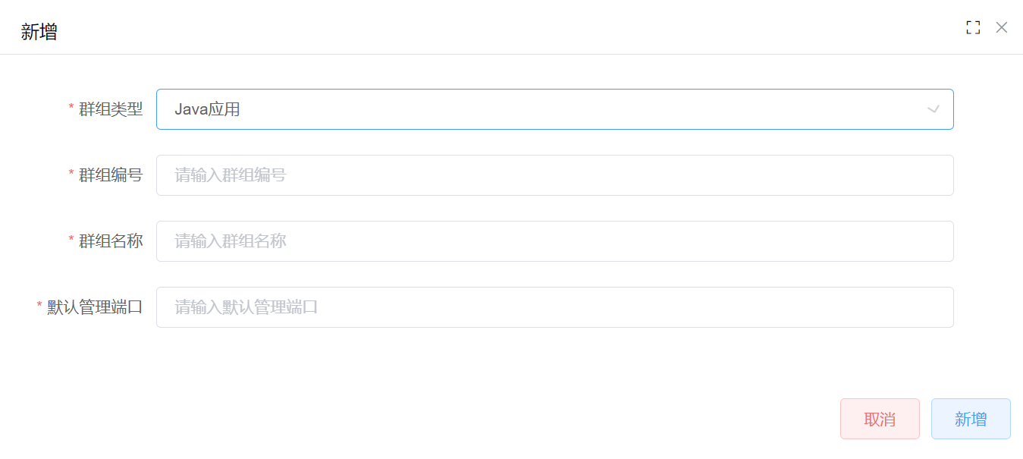Image resolution: width=1023 pixels, height=459 pixels.
Task: Close the 新增 dialog with the X icon
Action: 1002,27
